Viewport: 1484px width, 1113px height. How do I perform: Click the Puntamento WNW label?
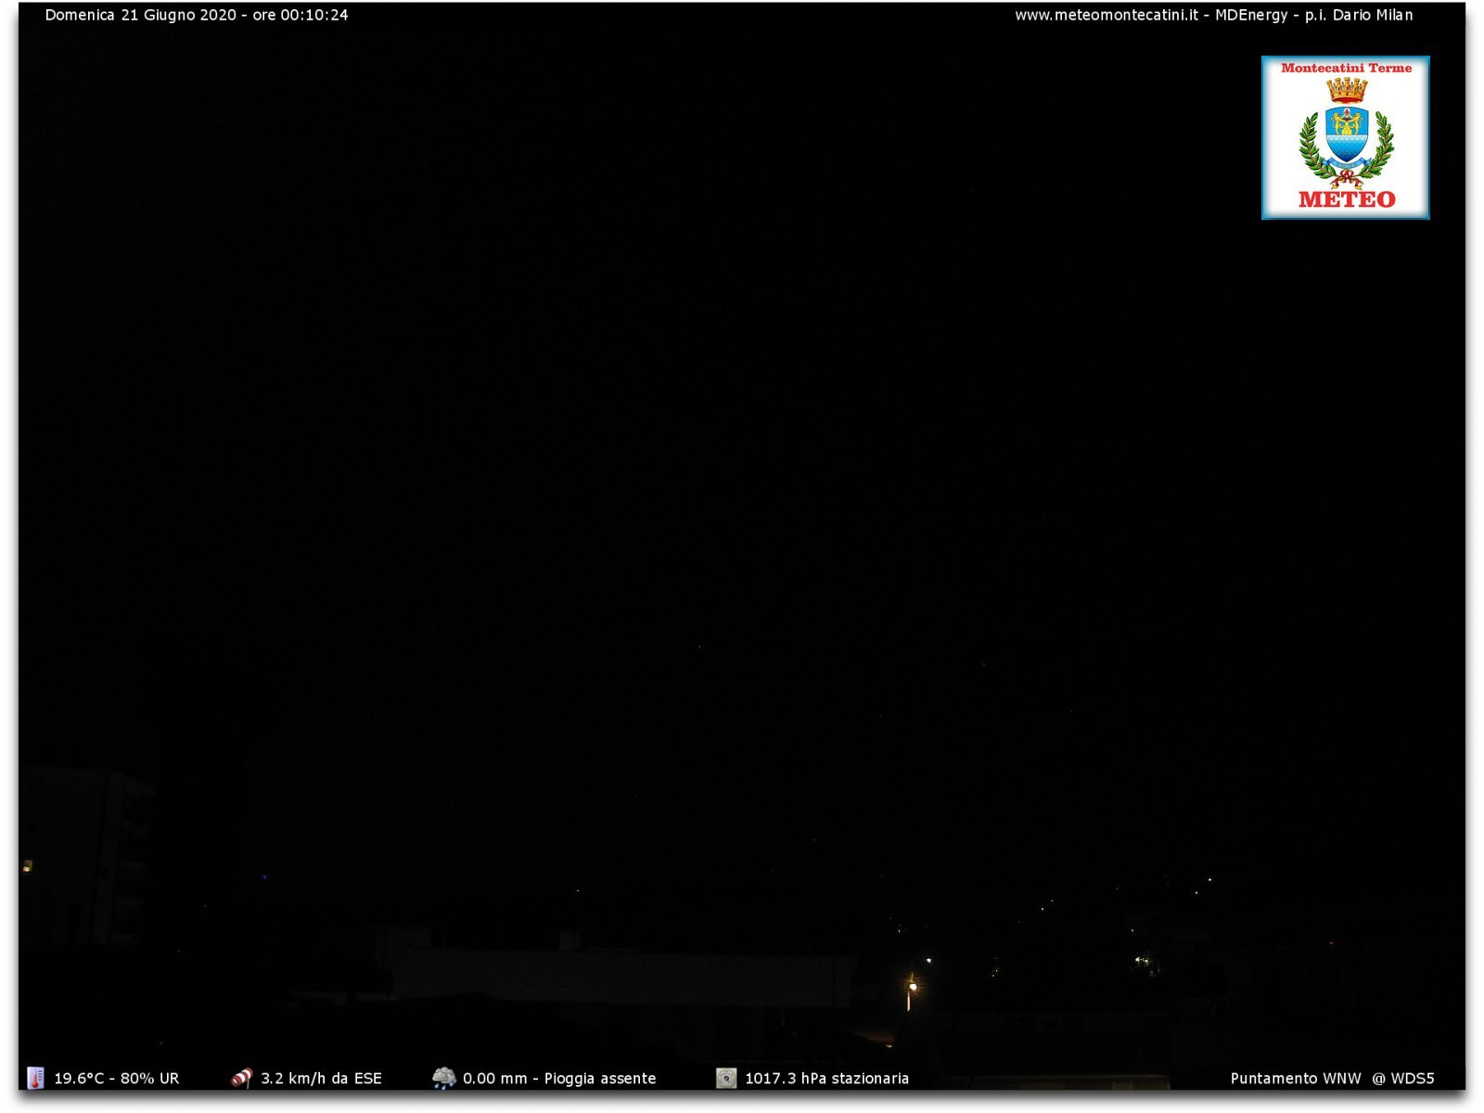(1296, 1079)
